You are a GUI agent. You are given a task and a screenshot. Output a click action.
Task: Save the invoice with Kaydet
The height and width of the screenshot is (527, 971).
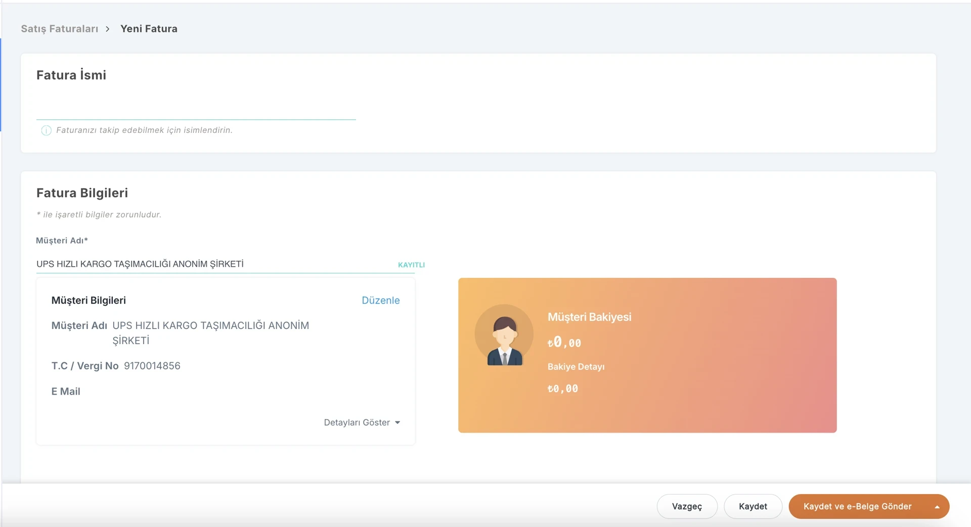[753, 506]
